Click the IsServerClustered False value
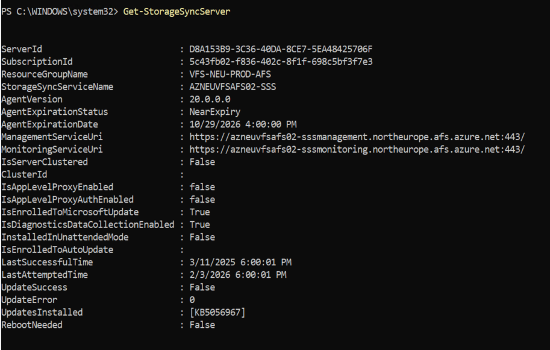550x350 pixels. (202, 162)
